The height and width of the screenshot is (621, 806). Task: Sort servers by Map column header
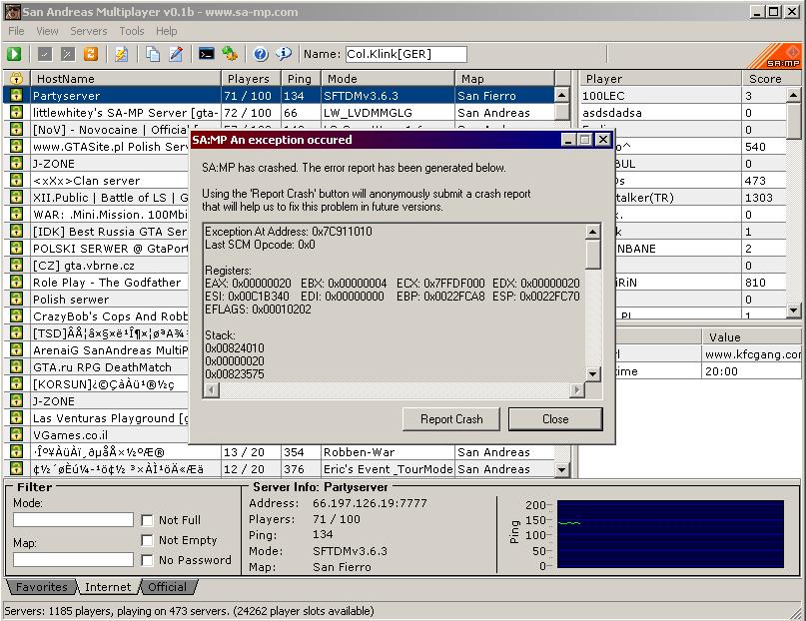(504, 79)
